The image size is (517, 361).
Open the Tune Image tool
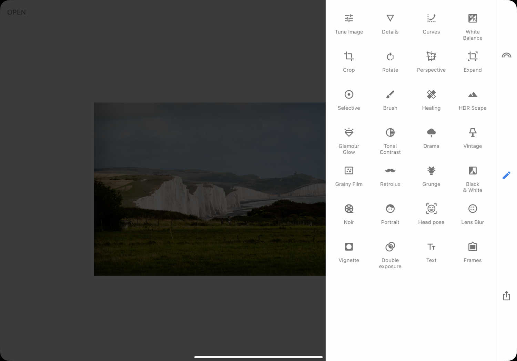coord(349,24)
